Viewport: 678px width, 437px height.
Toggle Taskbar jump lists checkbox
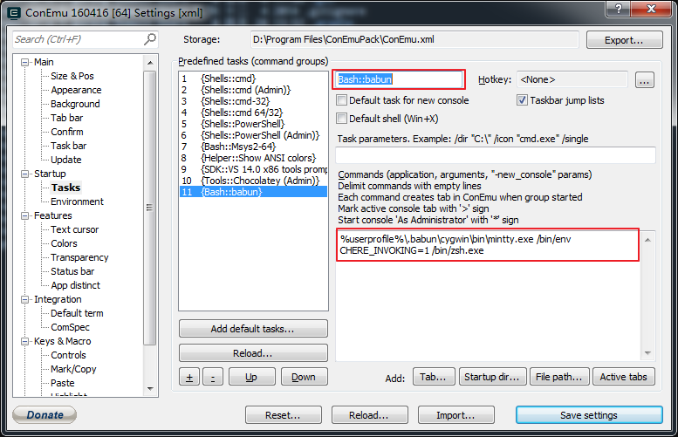pyautogui.click(x=522, y=100)
